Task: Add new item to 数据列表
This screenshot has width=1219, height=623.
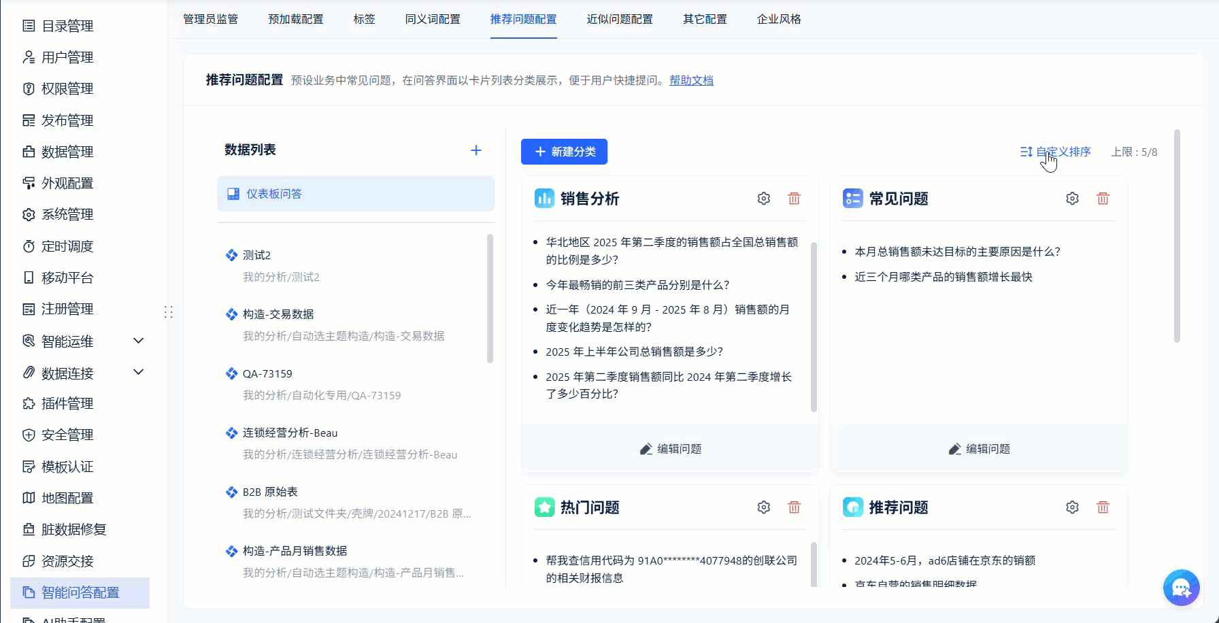Action: point(476,150)
